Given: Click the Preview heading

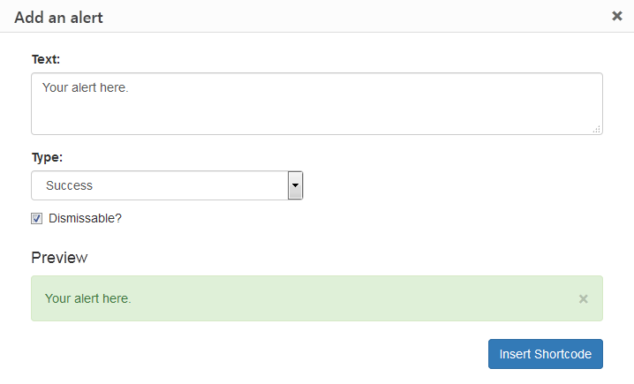Looking at the screenshot, I should [x=59, y=258].
